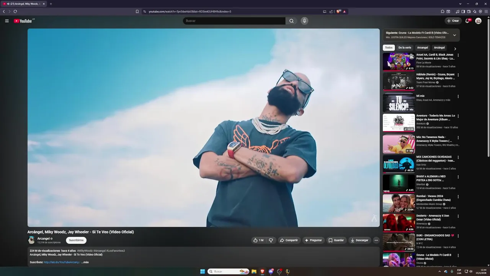
Task: Share this page from the address bar
Action: click(331, 11)
